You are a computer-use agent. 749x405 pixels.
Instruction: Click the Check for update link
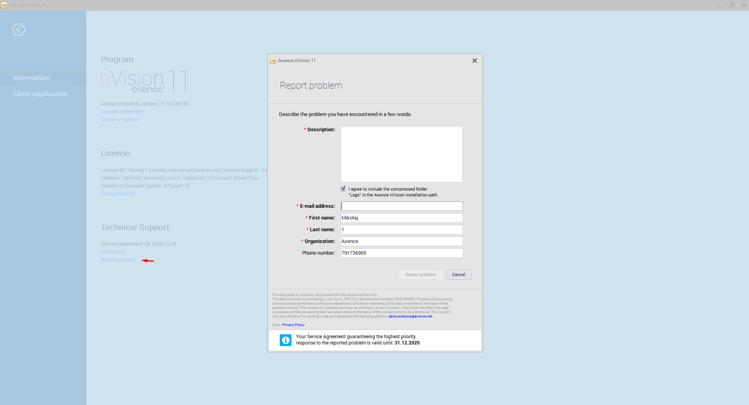point(120,120)
